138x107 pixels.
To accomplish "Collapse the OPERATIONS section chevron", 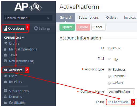I will (x=23, y=38).
